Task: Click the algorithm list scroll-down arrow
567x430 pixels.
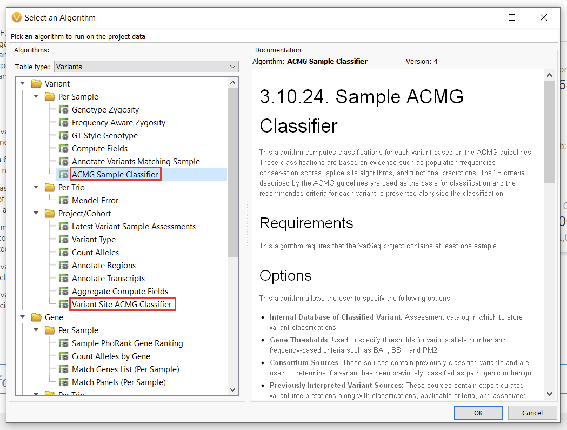Action: pyautogui.click(x=233, y=389)
